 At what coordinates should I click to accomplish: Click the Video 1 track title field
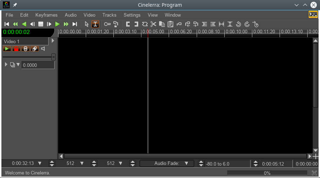(x=25, y=41)
